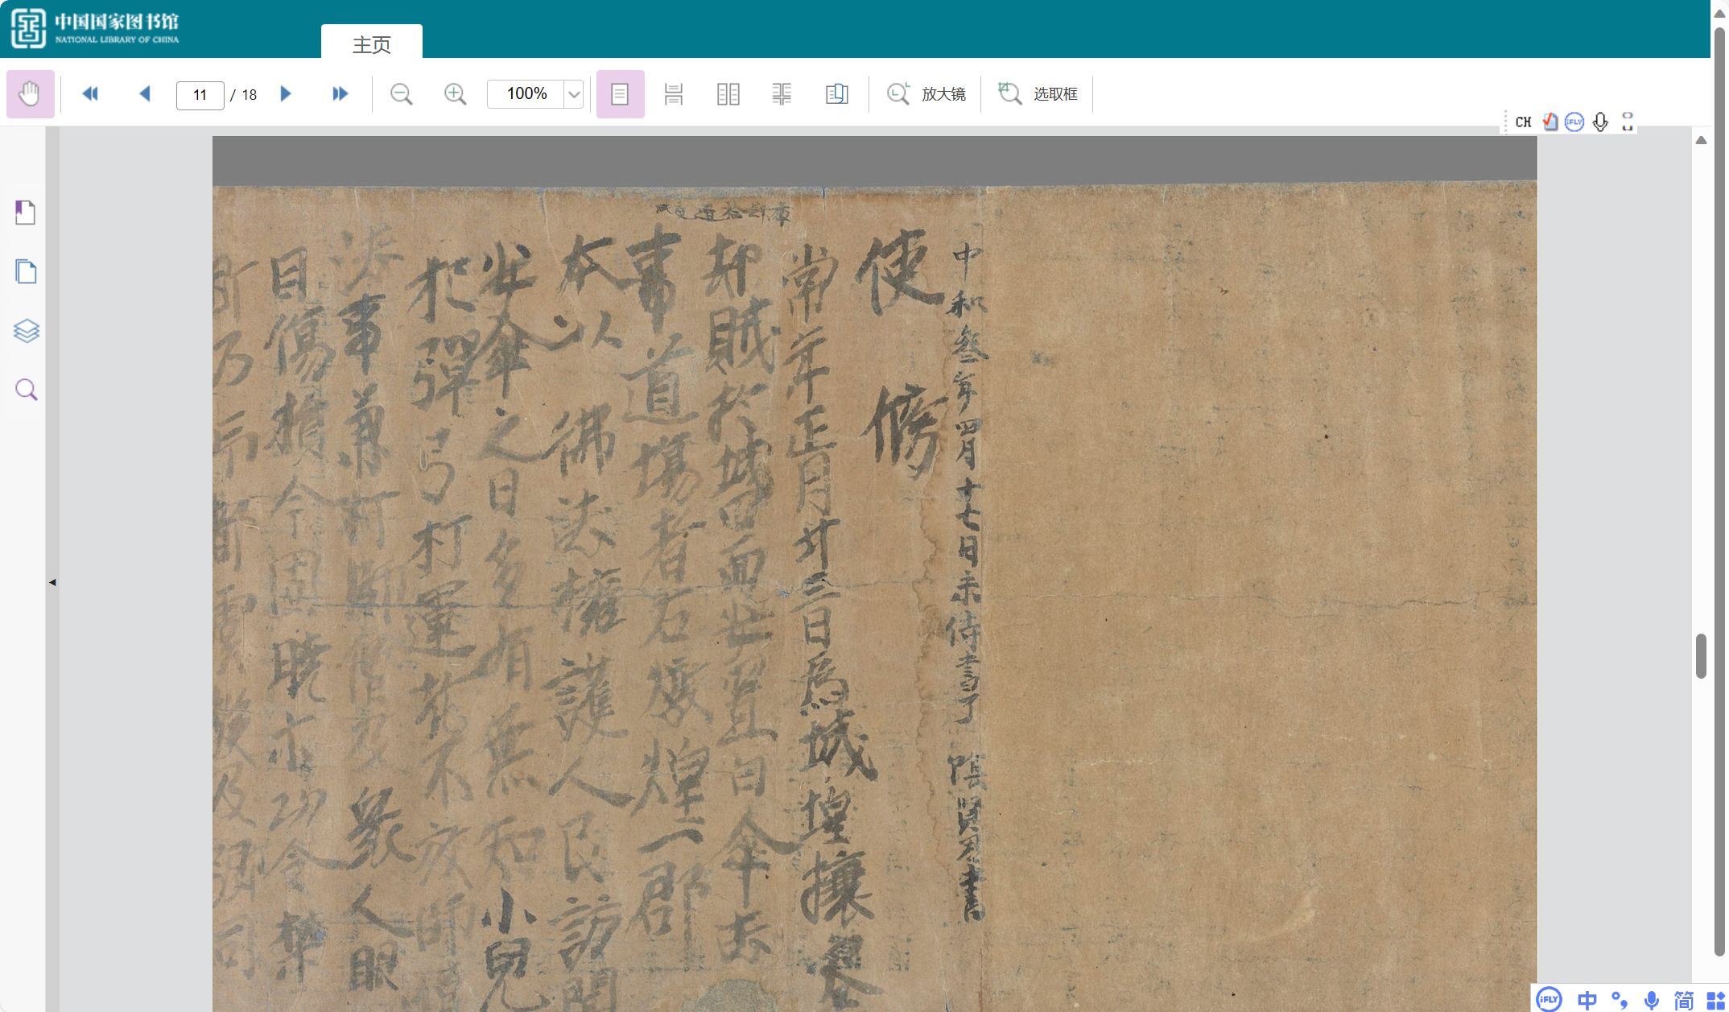
Task: Go to the next page
Action: tap(285, 94)
